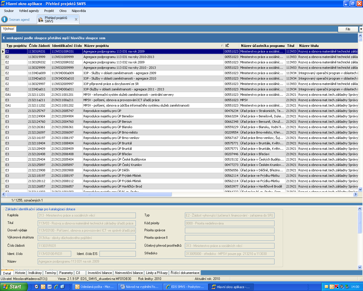Viewport: 363px width, 291px height.
Task: Click the Přehled projektů SMVS tab icon
Action: [41, 20]
